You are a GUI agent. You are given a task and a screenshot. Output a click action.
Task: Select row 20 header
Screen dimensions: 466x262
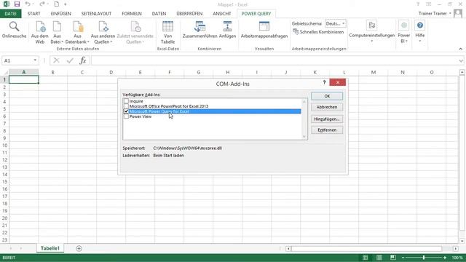pos(4,218)
